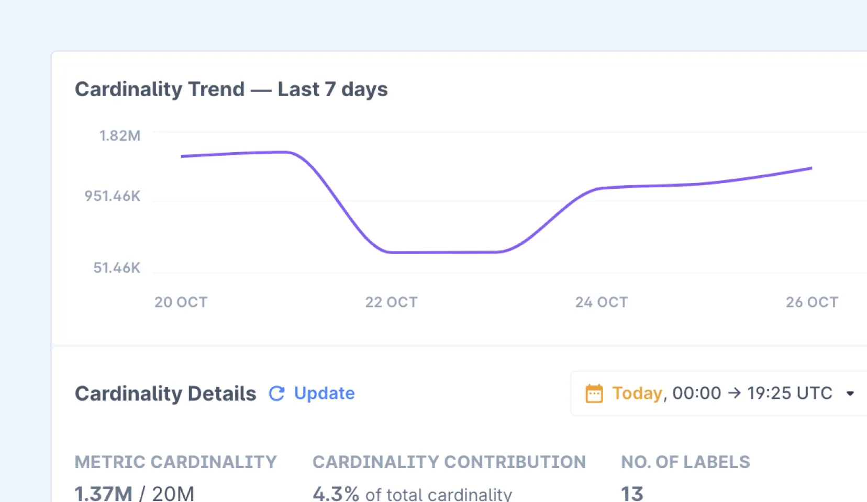Viewport: 867px width, 502px height.
Task: Expand the date range dropdown arrow
Action: [x=850, y=394]
